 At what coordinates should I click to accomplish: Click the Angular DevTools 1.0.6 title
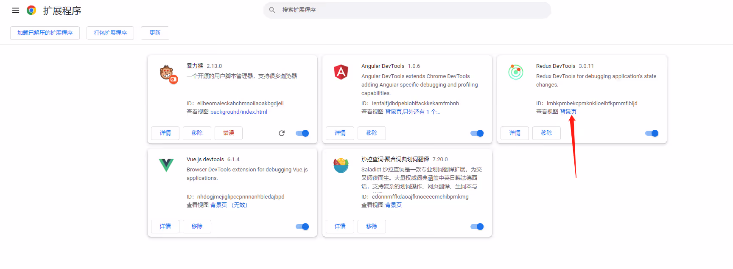click(x=391, y=66)
